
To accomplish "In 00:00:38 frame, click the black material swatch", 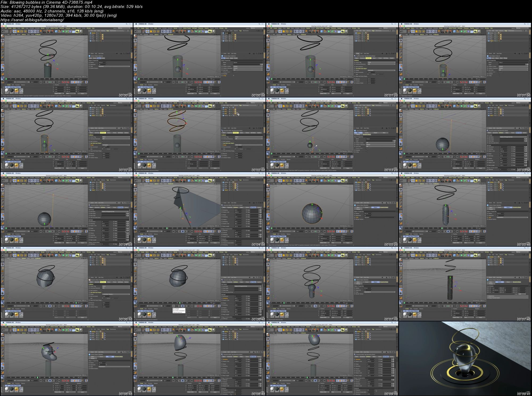I will [x=12, y=90].
